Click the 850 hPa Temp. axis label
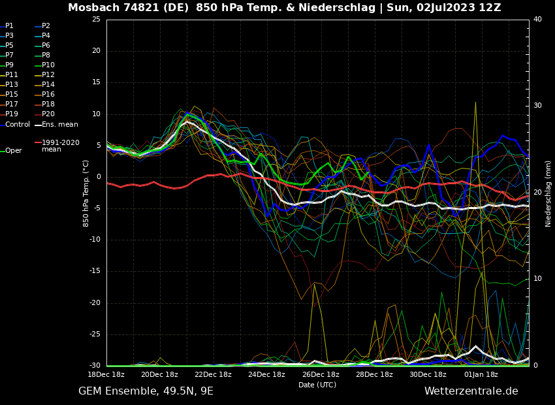The height and width of the screenshot is (405, 555). [86, 193]
